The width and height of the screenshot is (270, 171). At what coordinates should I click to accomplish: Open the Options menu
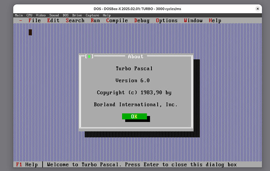pyautogui.click(x=167, y=20)
